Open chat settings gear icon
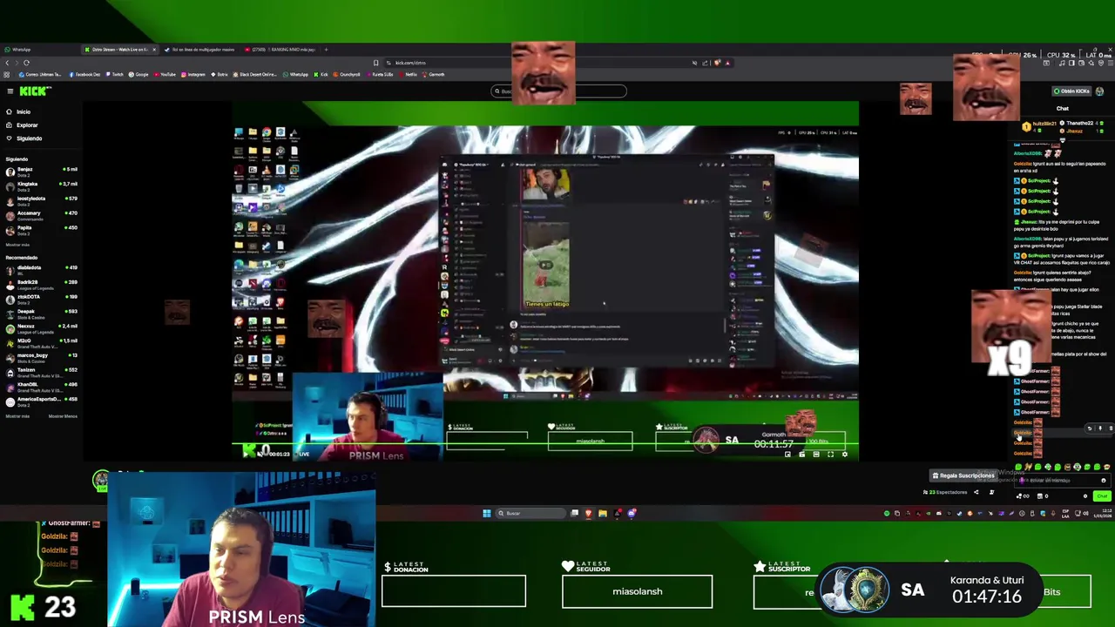 1085,496
